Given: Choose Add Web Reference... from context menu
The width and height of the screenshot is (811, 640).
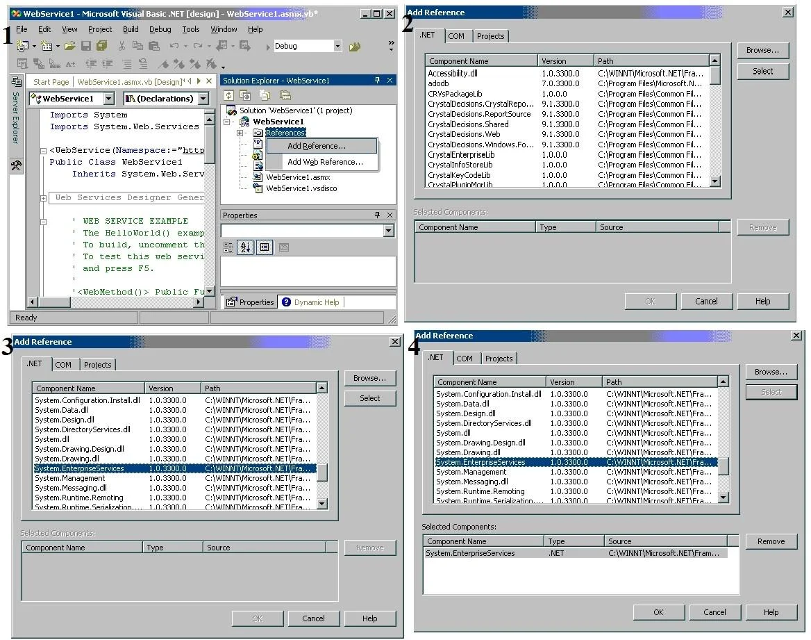Looking at the screenshot, I should coord(321,162).
